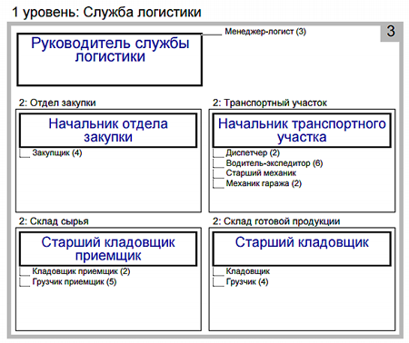The image size is (409, 343).
Task: Select the Начальник транспортного участка box
Action: (302, 131)
